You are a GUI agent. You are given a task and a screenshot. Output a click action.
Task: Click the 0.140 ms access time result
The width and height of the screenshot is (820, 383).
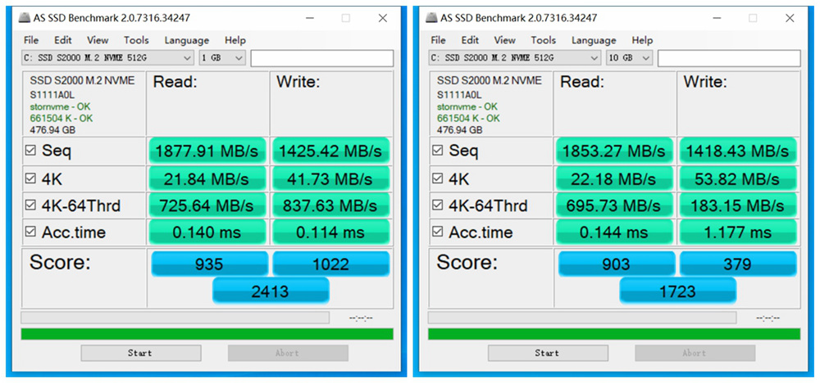point(207,232)
